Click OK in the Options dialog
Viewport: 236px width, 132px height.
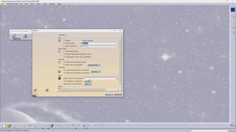109,95
